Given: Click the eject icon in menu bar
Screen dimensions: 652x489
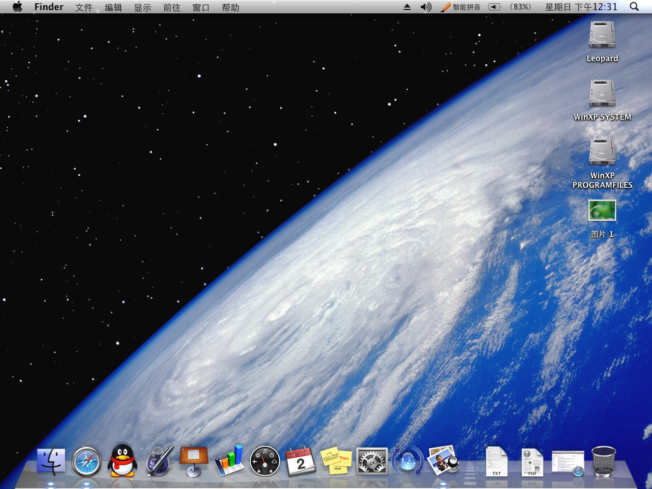Looking at the screenshot, I should 407,6.
